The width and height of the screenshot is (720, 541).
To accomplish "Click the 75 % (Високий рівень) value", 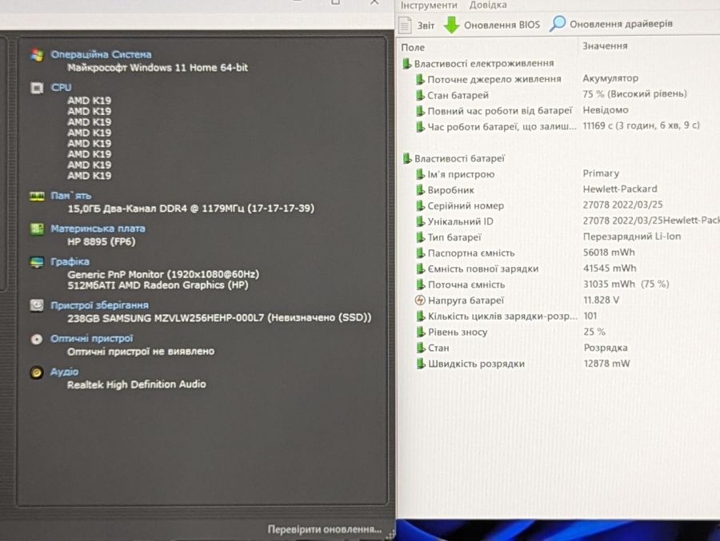I will point(634,94).
